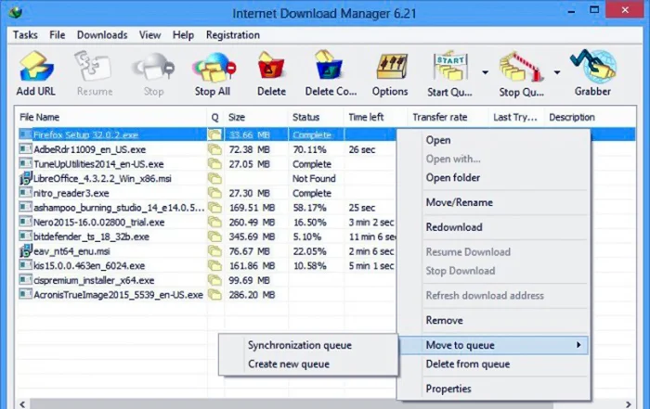Click installer icon of eav_nt64_enu.msi
The height and width of the screenshot is (409, 650).
coord(26,250)
